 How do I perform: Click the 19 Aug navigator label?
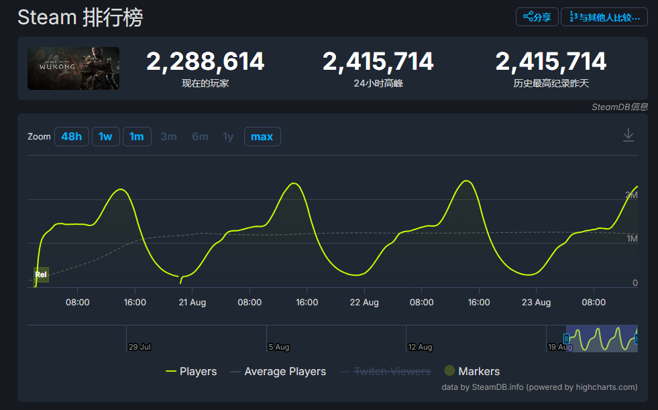(x=560, y=347)
